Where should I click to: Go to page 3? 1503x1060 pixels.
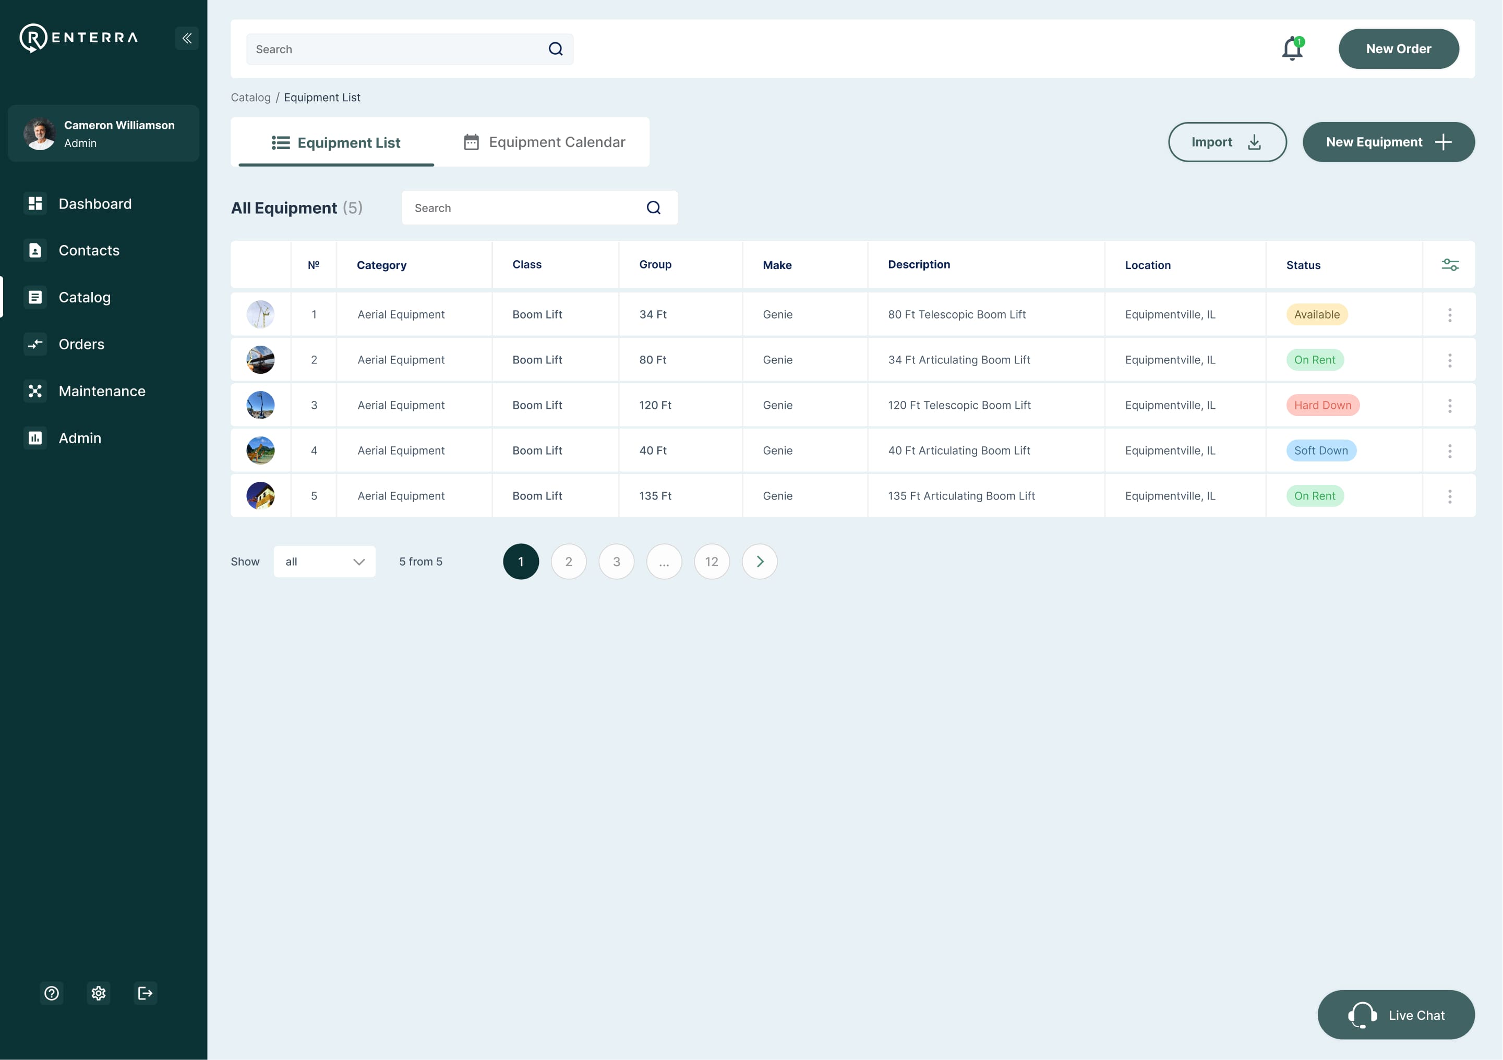click(x=616, y=562)
